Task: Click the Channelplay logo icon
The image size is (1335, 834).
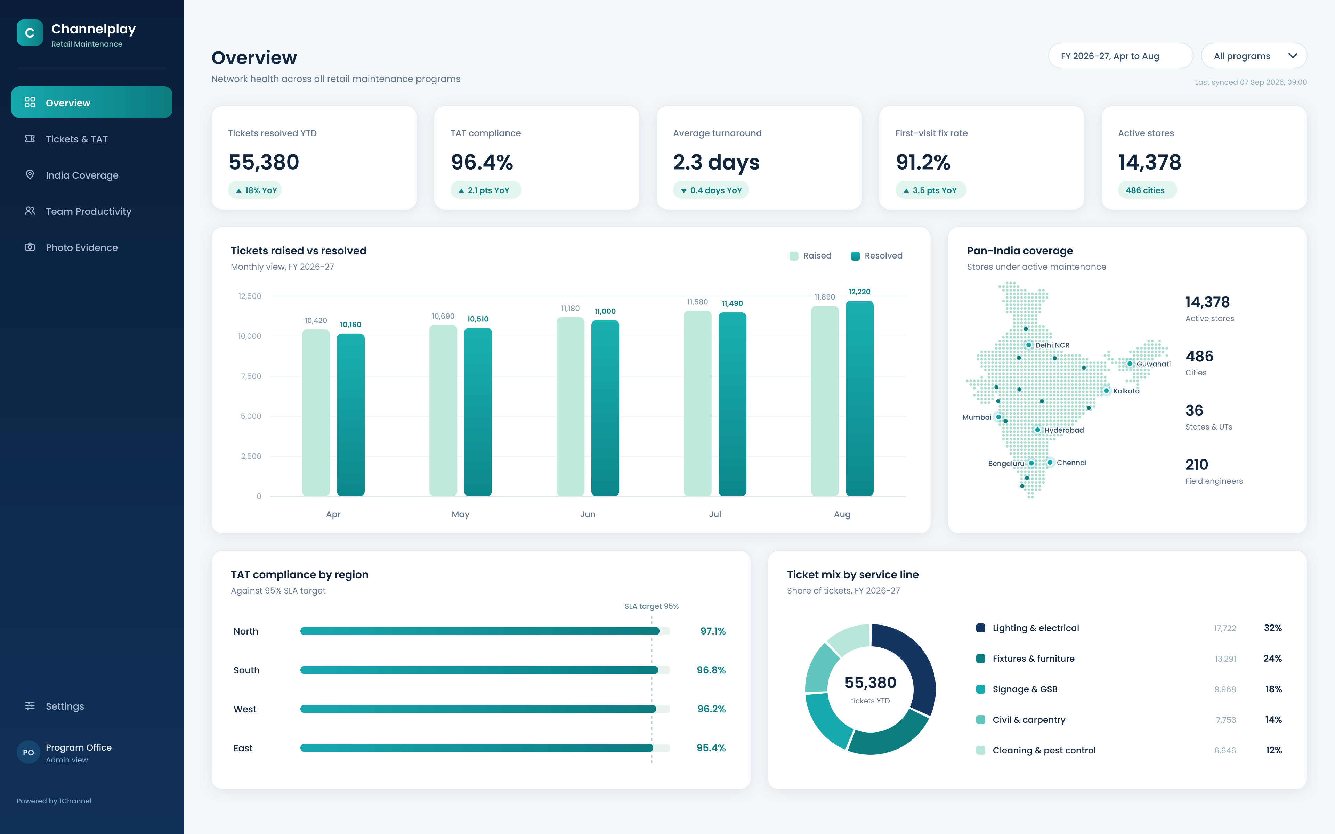Action: point(30,33)
